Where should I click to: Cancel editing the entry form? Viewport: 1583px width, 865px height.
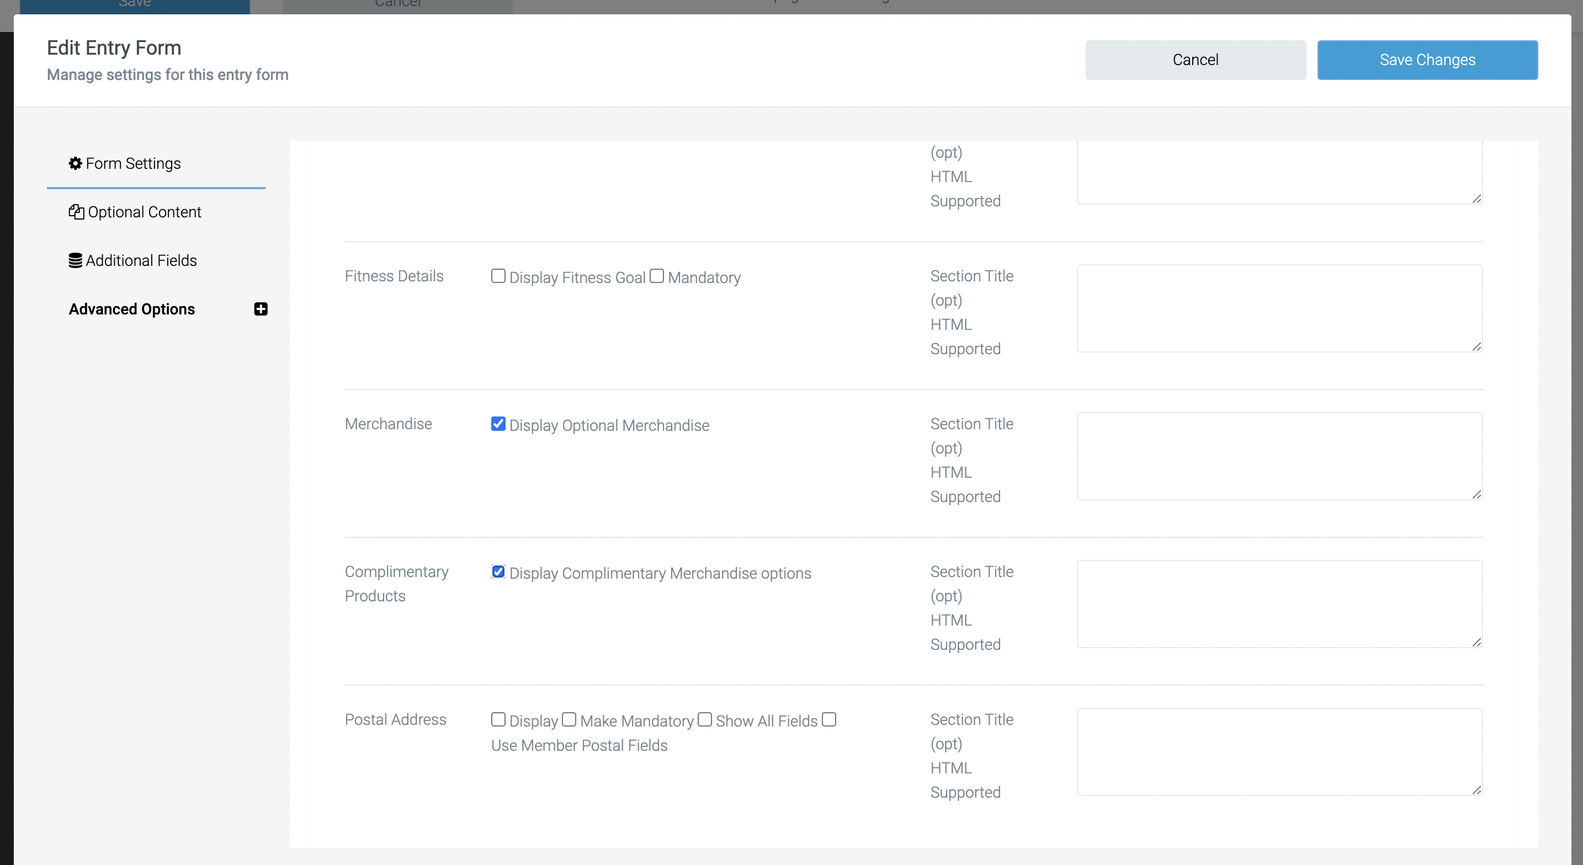(x=1195, y=60)
